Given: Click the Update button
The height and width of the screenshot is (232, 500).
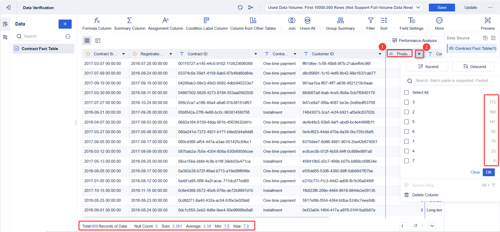Looking at the screenshot, I should click(x=470, y=8).
